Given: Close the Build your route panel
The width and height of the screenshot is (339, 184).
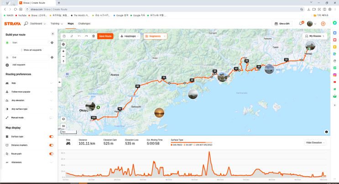Looking at the screenshot, I should [x=52, y=34].
